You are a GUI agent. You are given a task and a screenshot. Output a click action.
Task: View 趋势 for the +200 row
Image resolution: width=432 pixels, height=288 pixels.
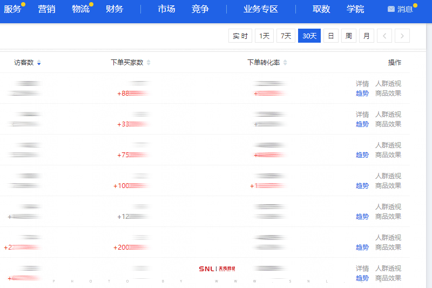(x=362, y=247)
